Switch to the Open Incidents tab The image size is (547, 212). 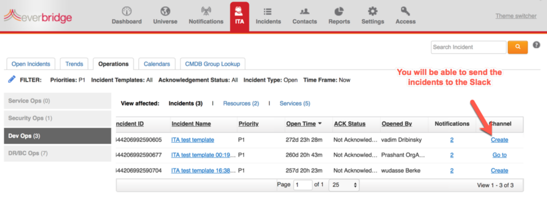(x=30, y=64)
